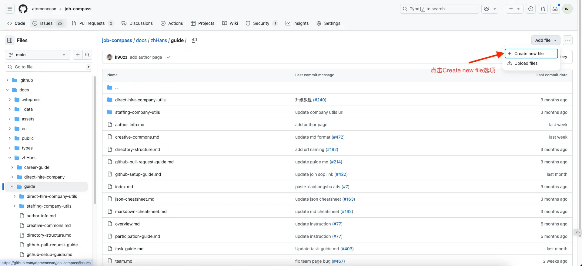Click the green commit status checkmark

(169, 57)
